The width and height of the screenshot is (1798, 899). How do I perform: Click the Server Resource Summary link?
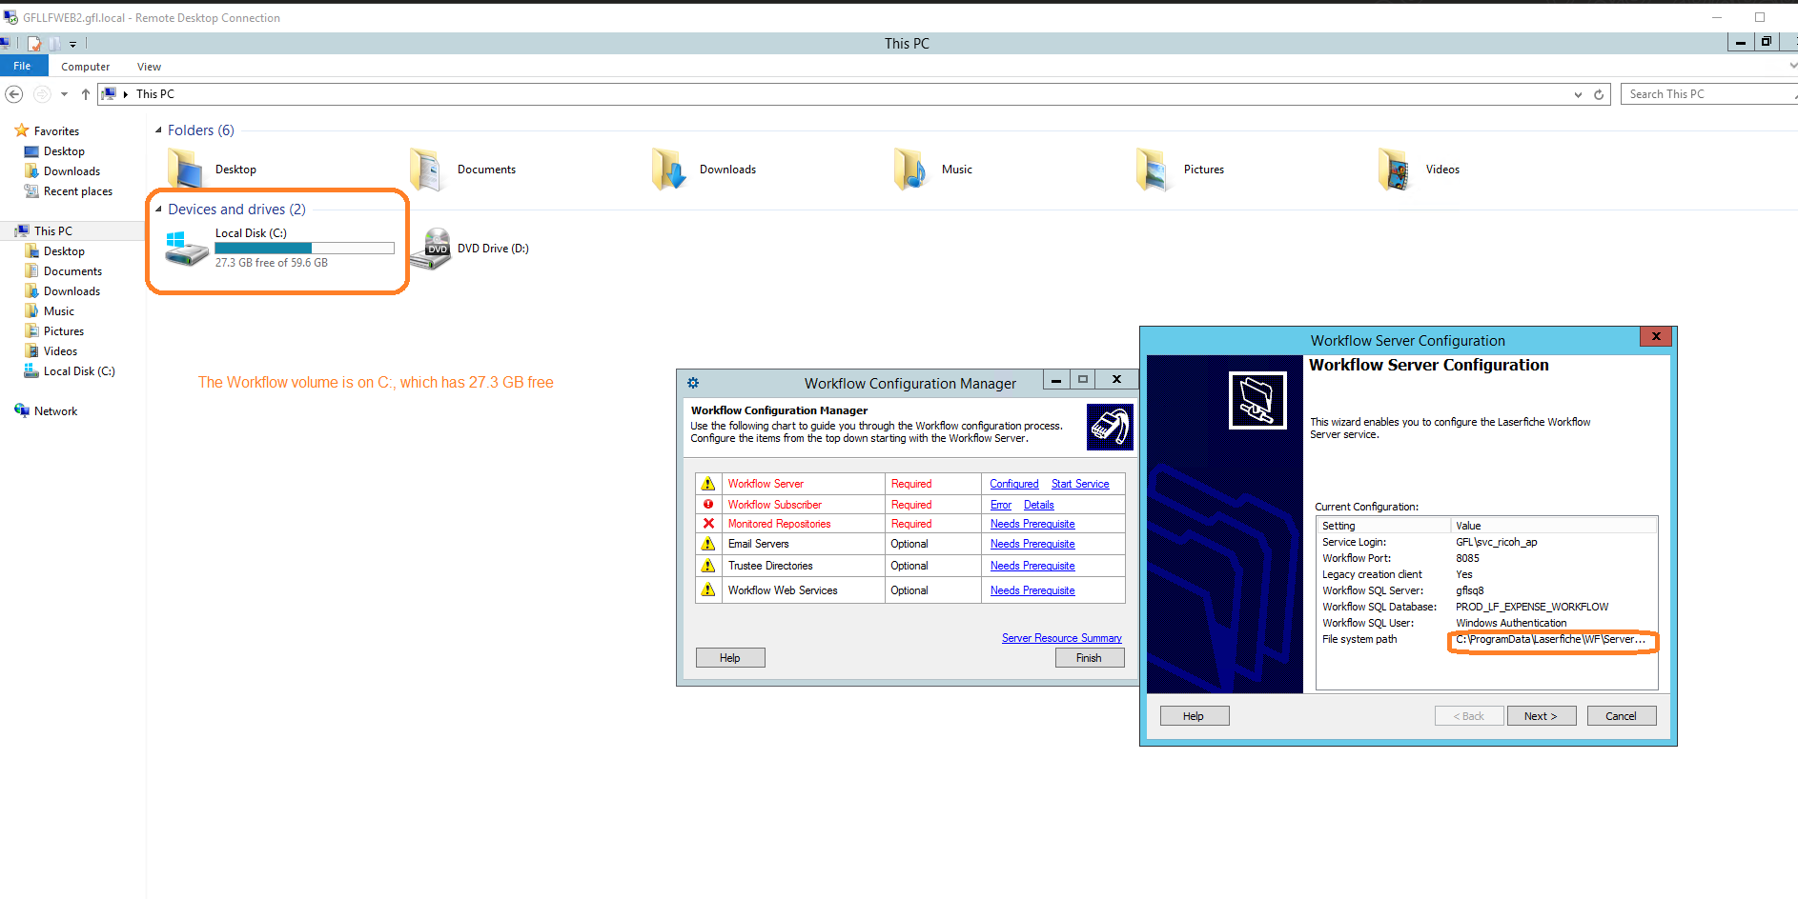(1061, 638)
